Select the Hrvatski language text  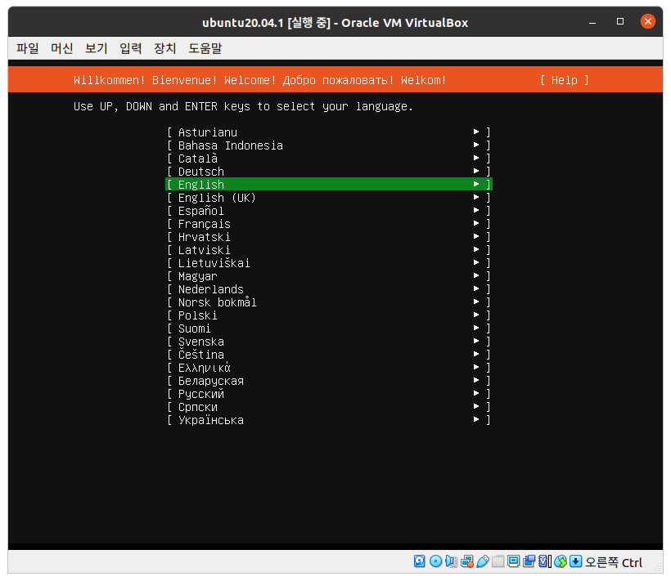pos(204,237)
